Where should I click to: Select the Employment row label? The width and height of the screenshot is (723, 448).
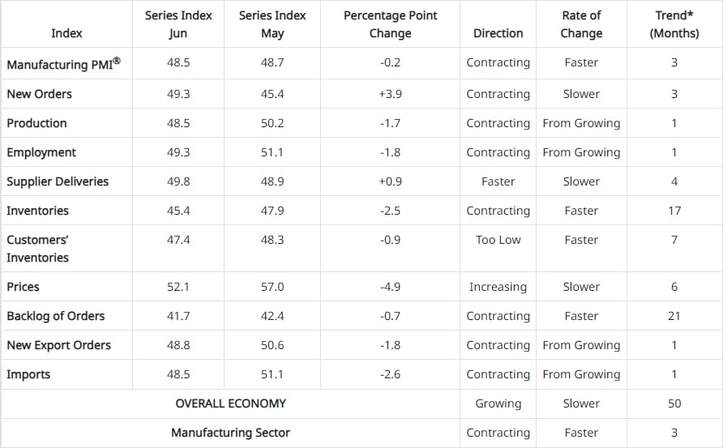tap(41, 152)
